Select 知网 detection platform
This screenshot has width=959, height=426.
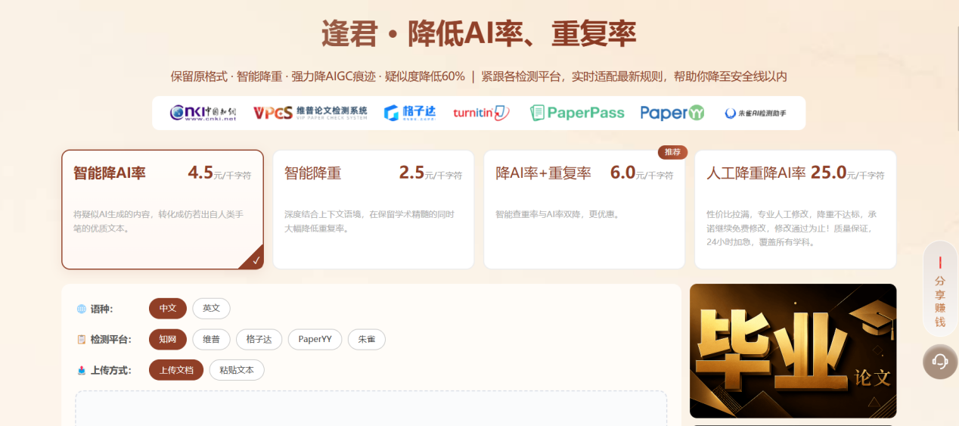point(168,339)
